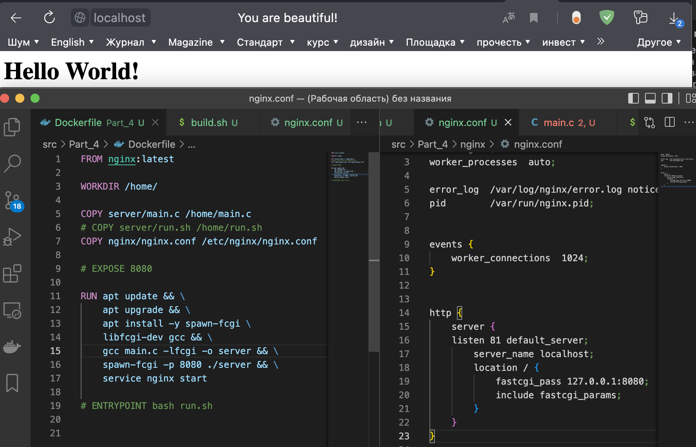Toggle the primary sidebar layout button
The image size is (696, 447).
click(x=633, y=98)
